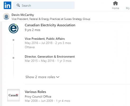Screen dimensions: 130x106
Task: Click the Devin McCarthy name header
Action: click(23, 15)
